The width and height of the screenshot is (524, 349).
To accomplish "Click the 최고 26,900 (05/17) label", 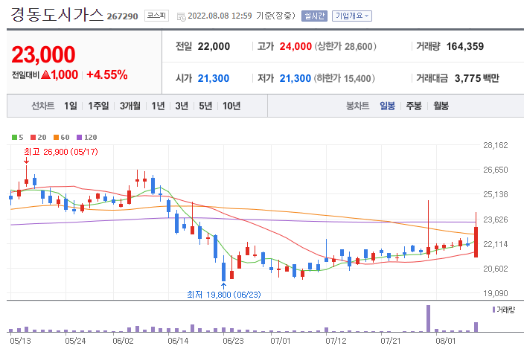I will (x=61, y=152).
